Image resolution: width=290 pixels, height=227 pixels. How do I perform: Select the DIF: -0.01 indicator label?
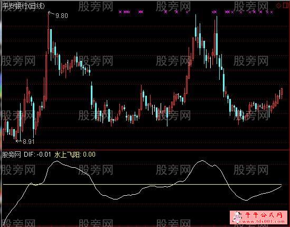click(x=37, y=154)
